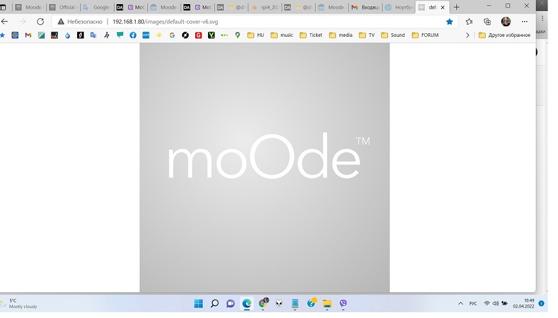The image size is (558, 318).
Task: Open the notification count badge
Action: 541,303
